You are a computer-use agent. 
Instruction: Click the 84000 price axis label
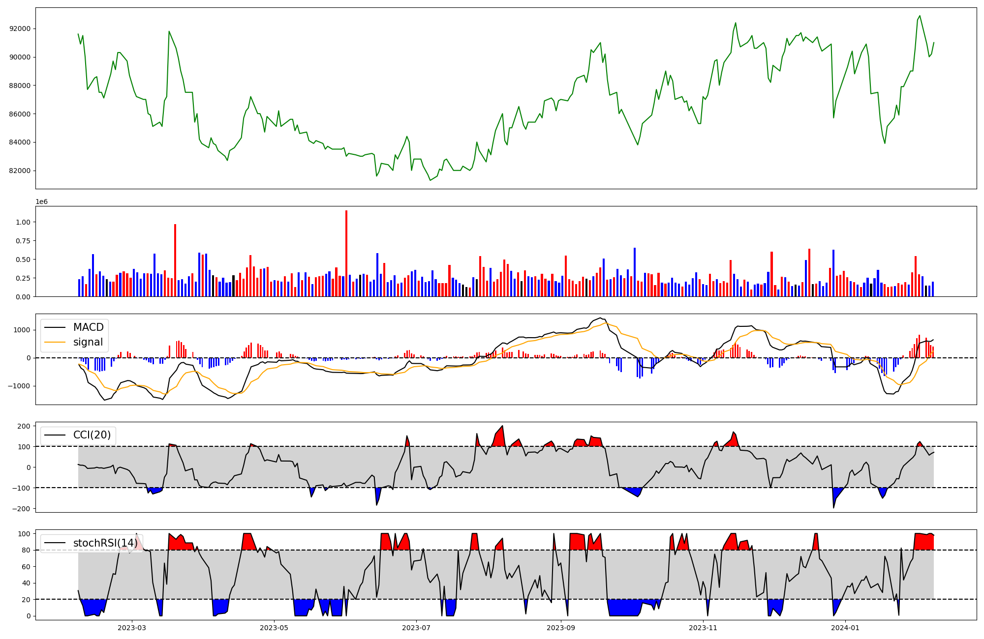coord(20,143)
